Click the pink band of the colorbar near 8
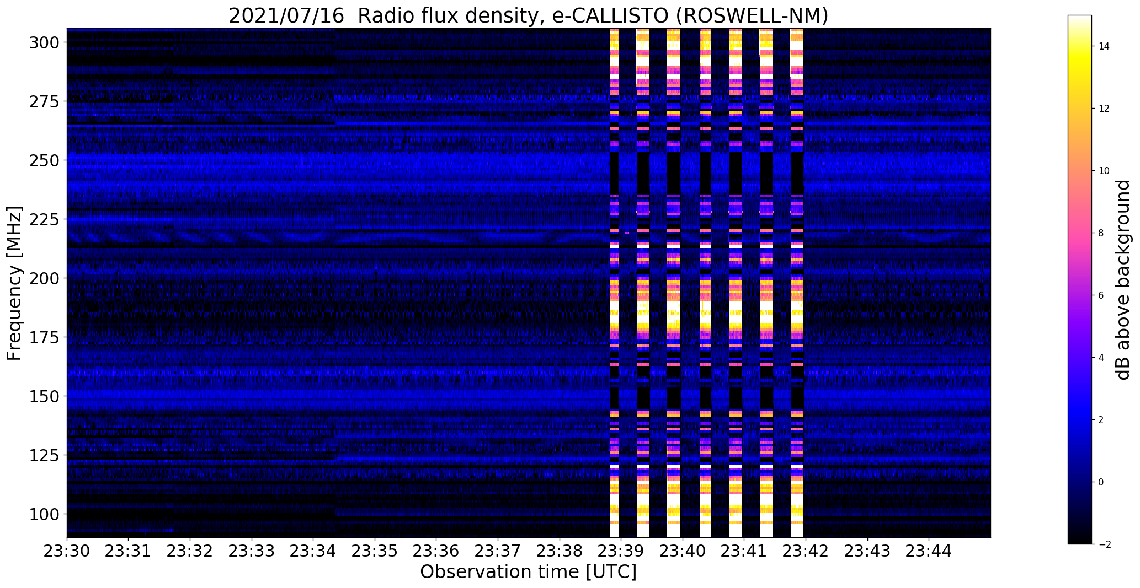The height and width of the screenshot is (588, 1140). 1080,233
